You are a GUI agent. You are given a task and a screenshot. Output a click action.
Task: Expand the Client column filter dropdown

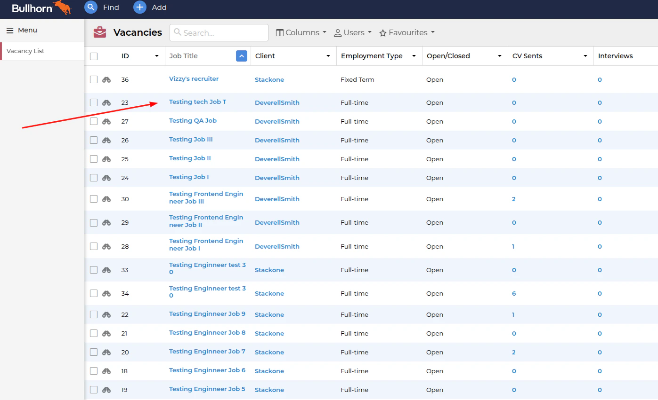point(328,56)
